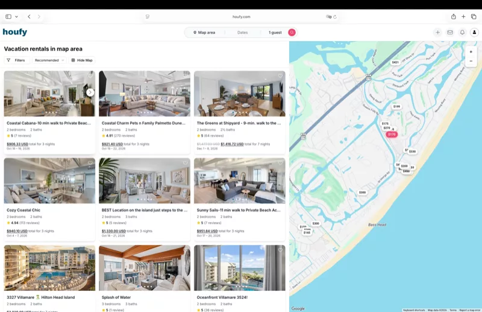Screen dimensions: 482x312
Task: Show the tab overview icon
Action: [474, 17]
